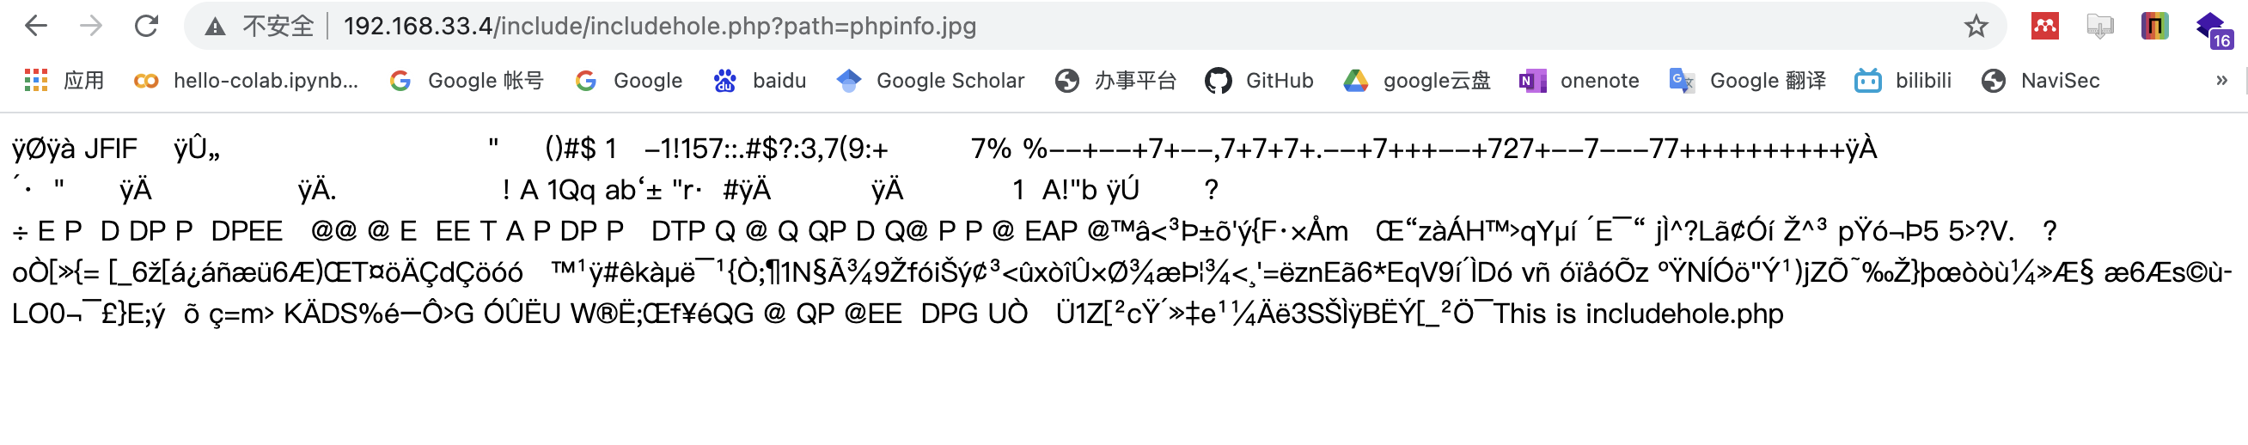Open the bilibili bookmark

point(1903,81)
